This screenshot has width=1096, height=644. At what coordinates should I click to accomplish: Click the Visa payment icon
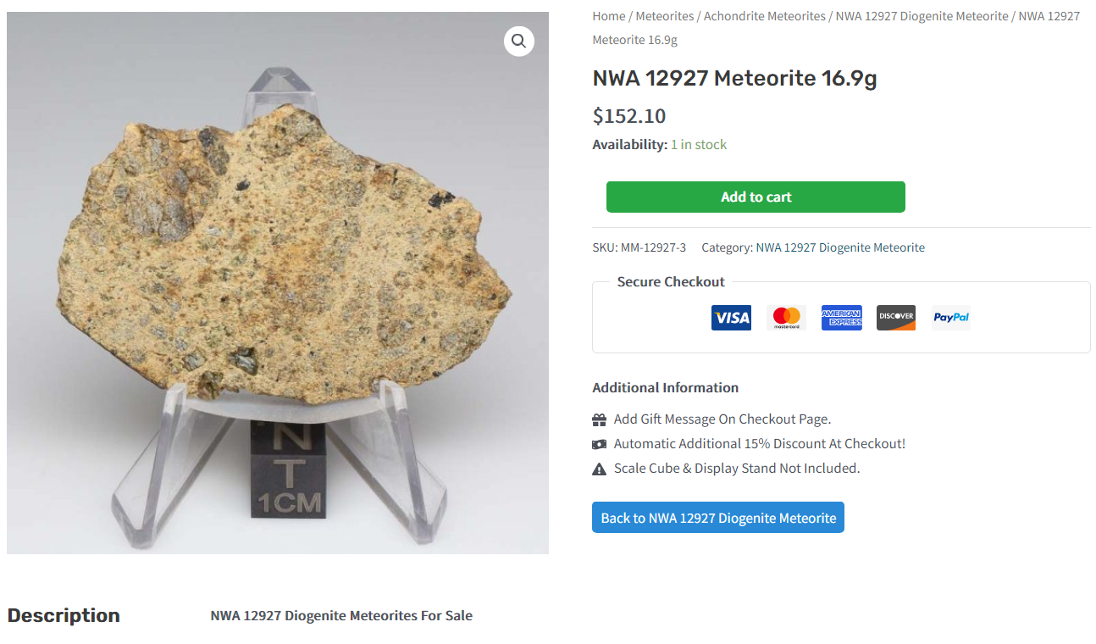731,318
